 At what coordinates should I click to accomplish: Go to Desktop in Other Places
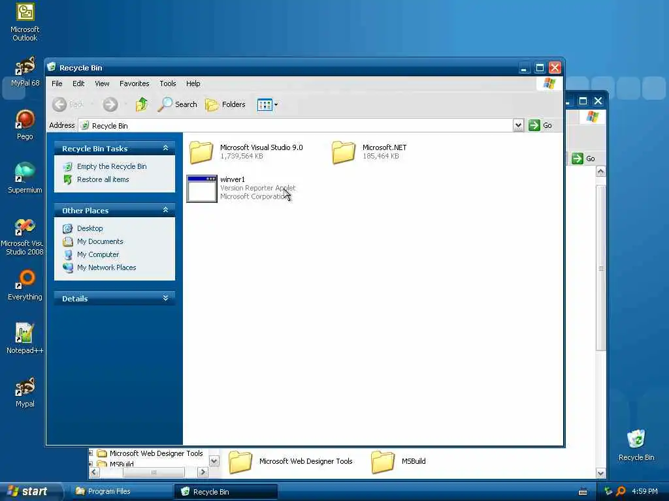click(90, 228)
